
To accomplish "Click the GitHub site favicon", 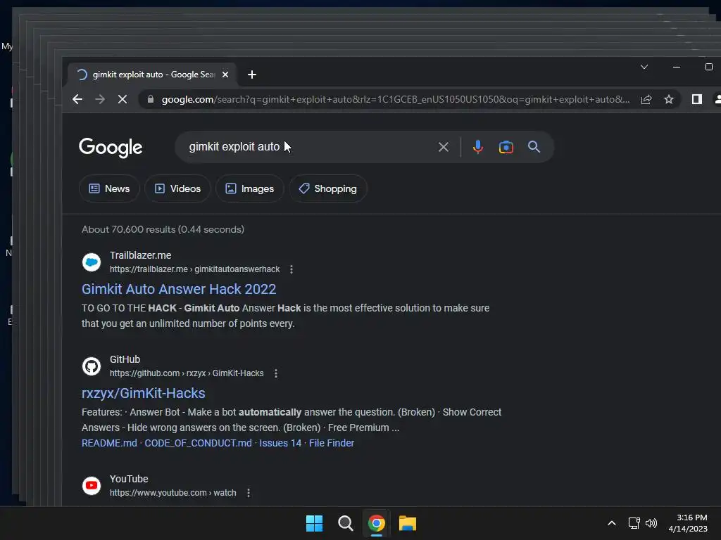I will click(x=92, y=366).
